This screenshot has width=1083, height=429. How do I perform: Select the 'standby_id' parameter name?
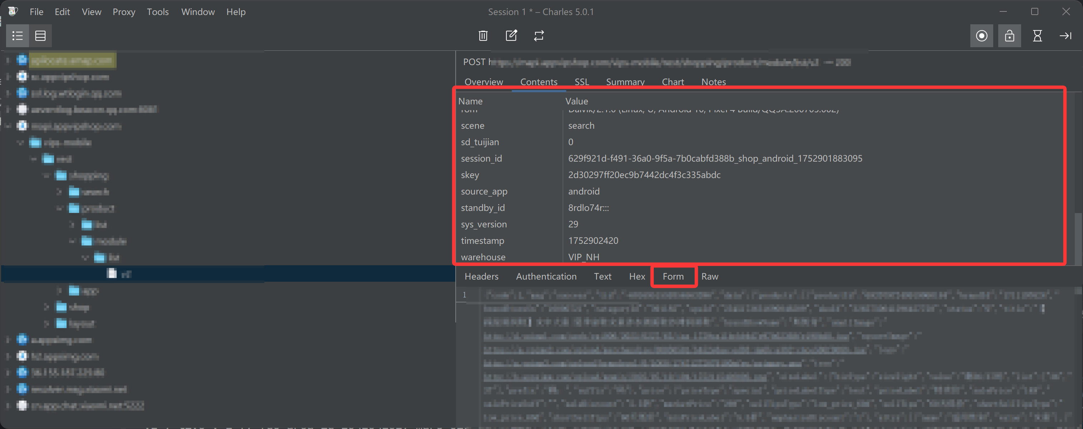point(482,208)
